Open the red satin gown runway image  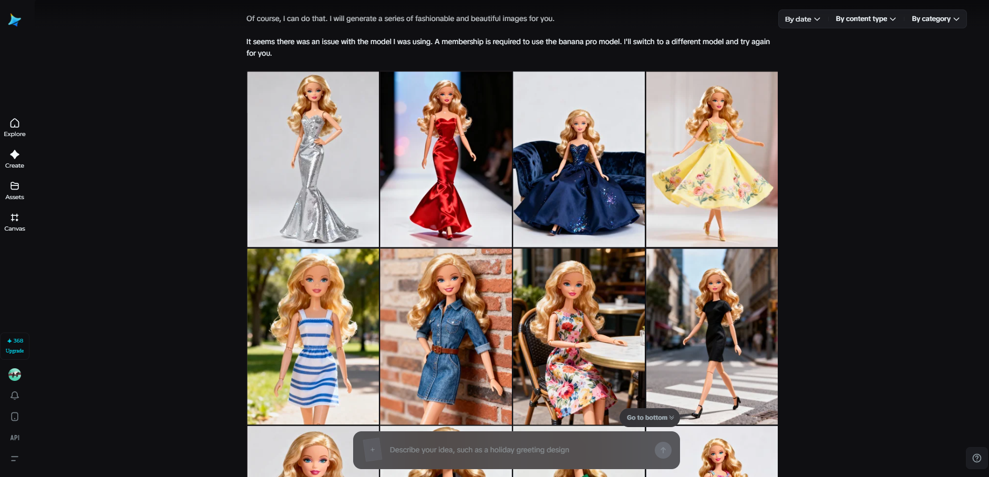click(x=446, y=159)
